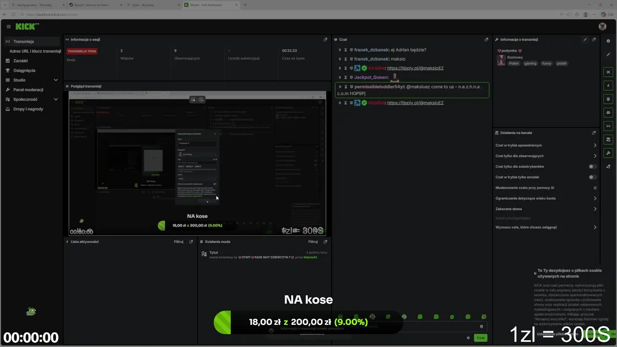Click the gaming tag chip
Viewport: 617px width, 347px height.
pyautogui.click(x=530, y=63)
